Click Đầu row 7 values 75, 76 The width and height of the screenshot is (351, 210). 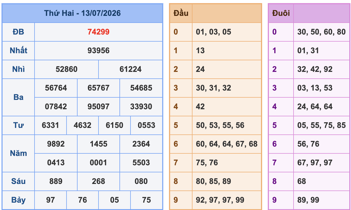(x=207, y=163)
